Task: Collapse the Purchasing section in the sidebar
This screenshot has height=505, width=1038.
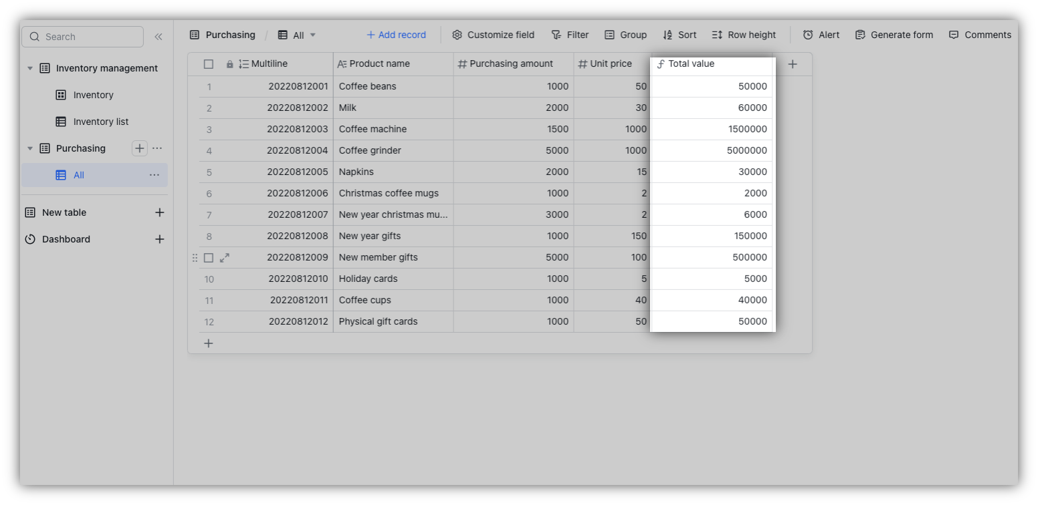Action: pyautogui.click(x=29, y=148)
